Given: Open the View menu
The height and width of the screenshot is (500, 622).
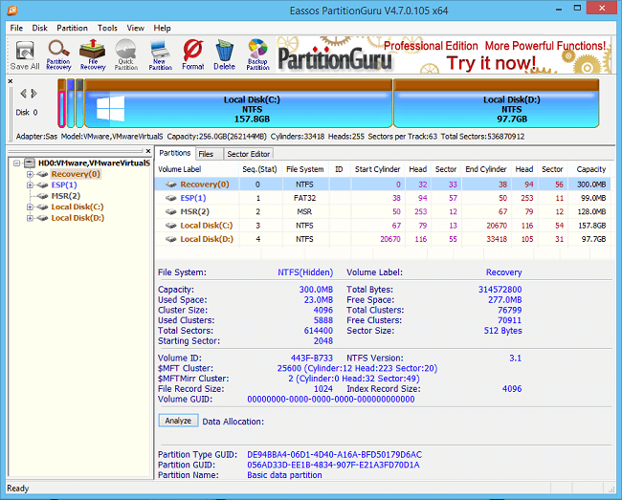Looking at the screenshot, I should click(135, 28).
